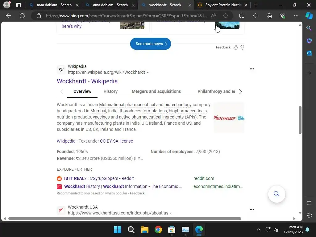Open more options for Wockhardt USA result

[252, 210]
